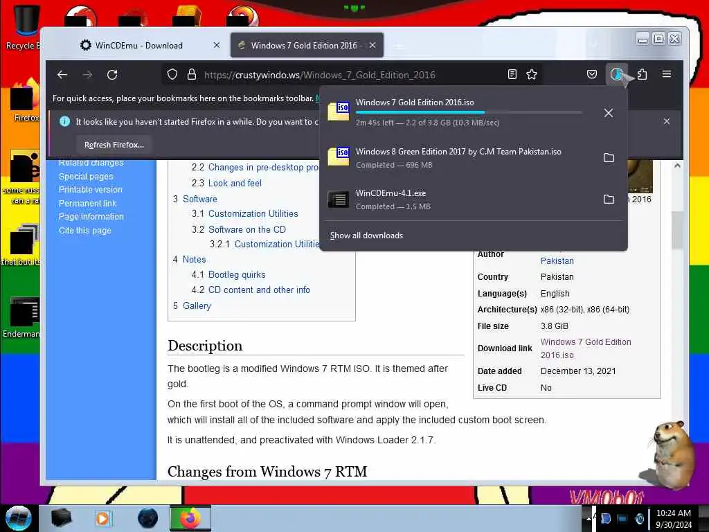
Task: Reload the current page
Action: pyautogui.click(x=112, y=75)
